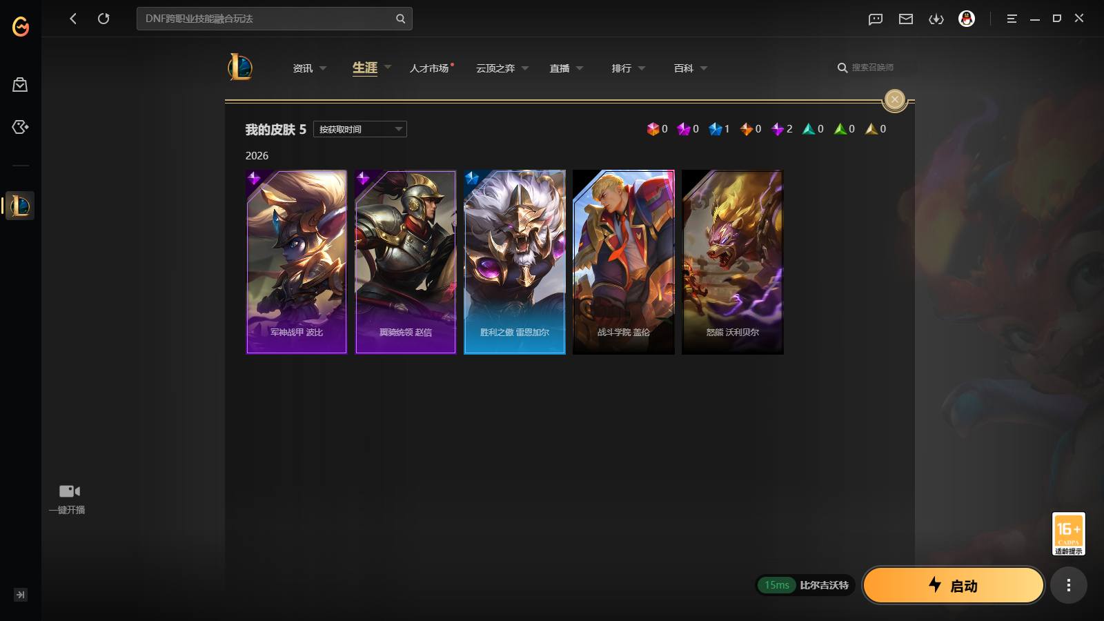Click the 启动 launch button
1104x621 pixels.
[954, 585]
